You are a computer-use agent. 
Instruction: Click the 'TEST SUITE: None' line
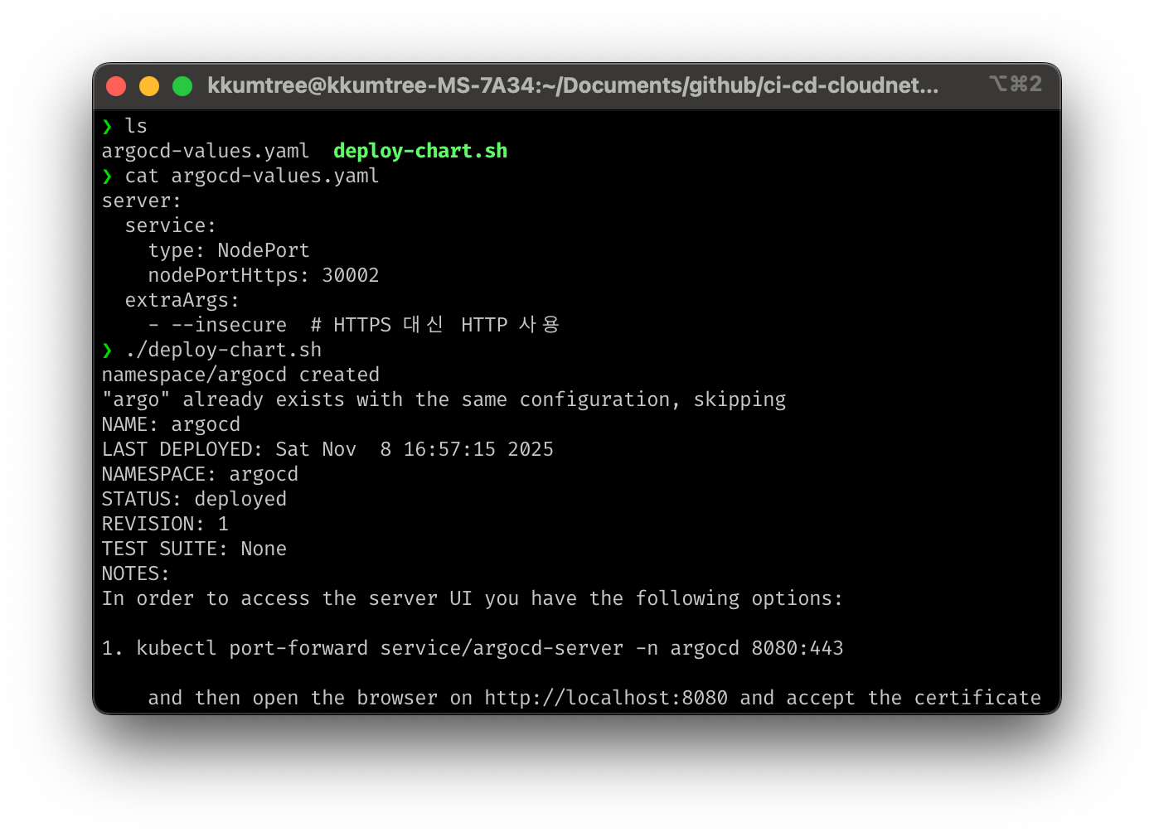coord(194,549)
